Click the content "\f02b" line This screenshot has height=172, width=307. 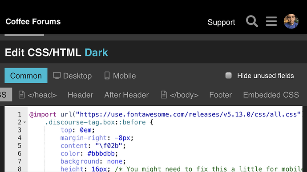(x=93, y=146)
